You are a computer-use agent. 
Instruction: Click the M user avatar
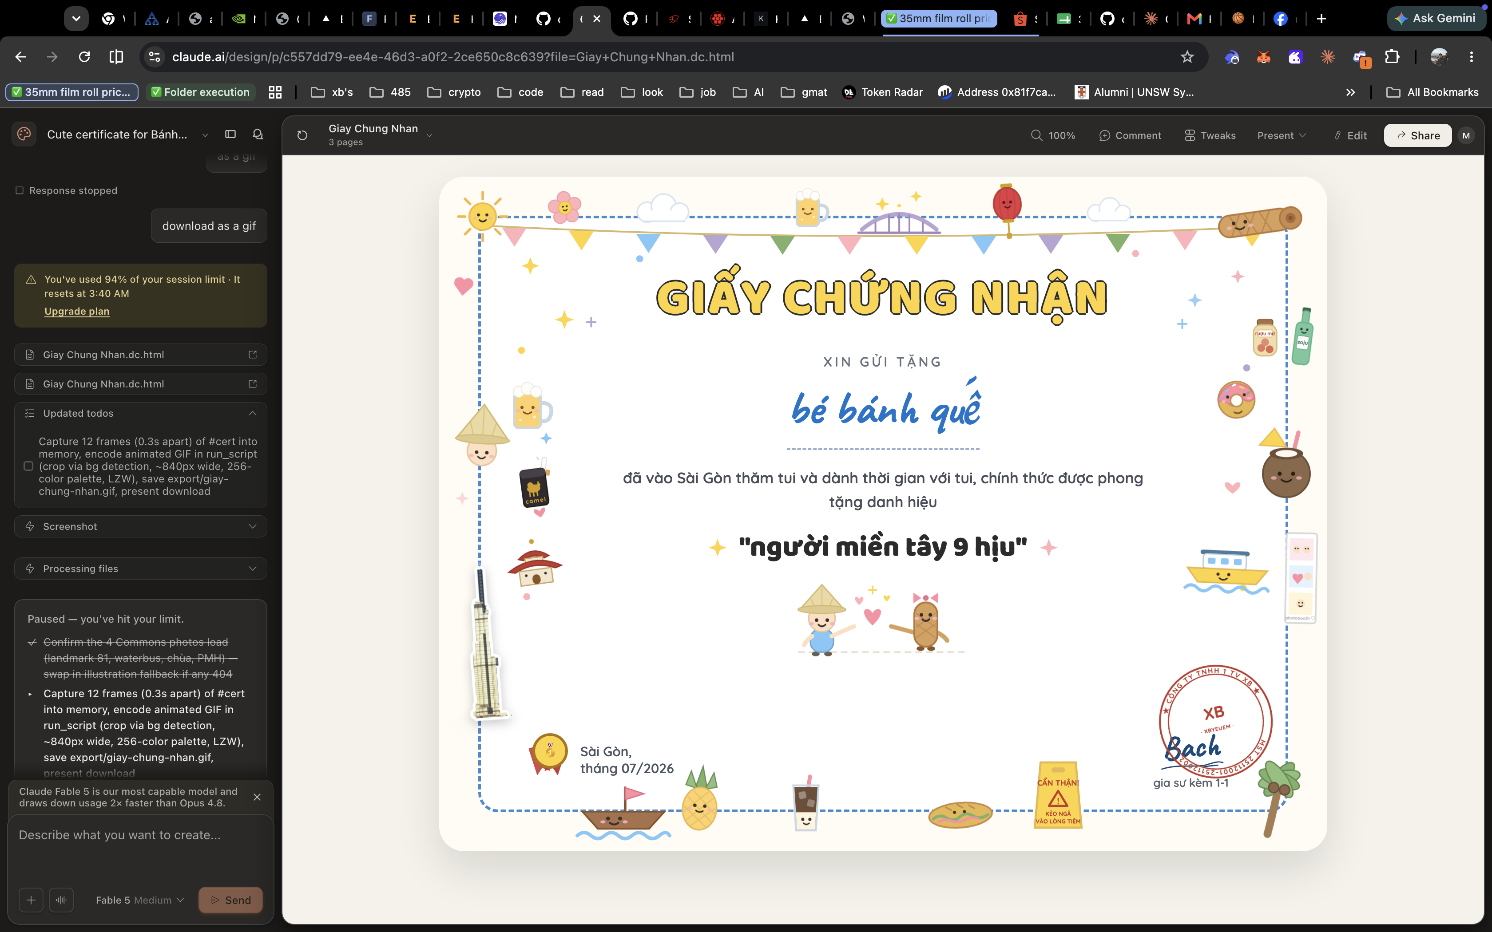pyautogui.click(x=1466, y=135)
